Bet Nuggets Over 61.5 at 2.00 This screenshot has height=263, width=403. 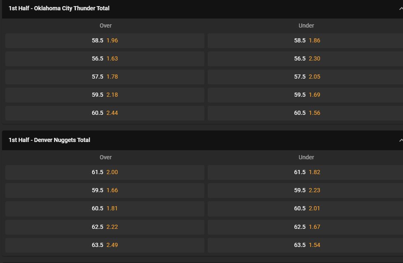(x=105, y=172)
